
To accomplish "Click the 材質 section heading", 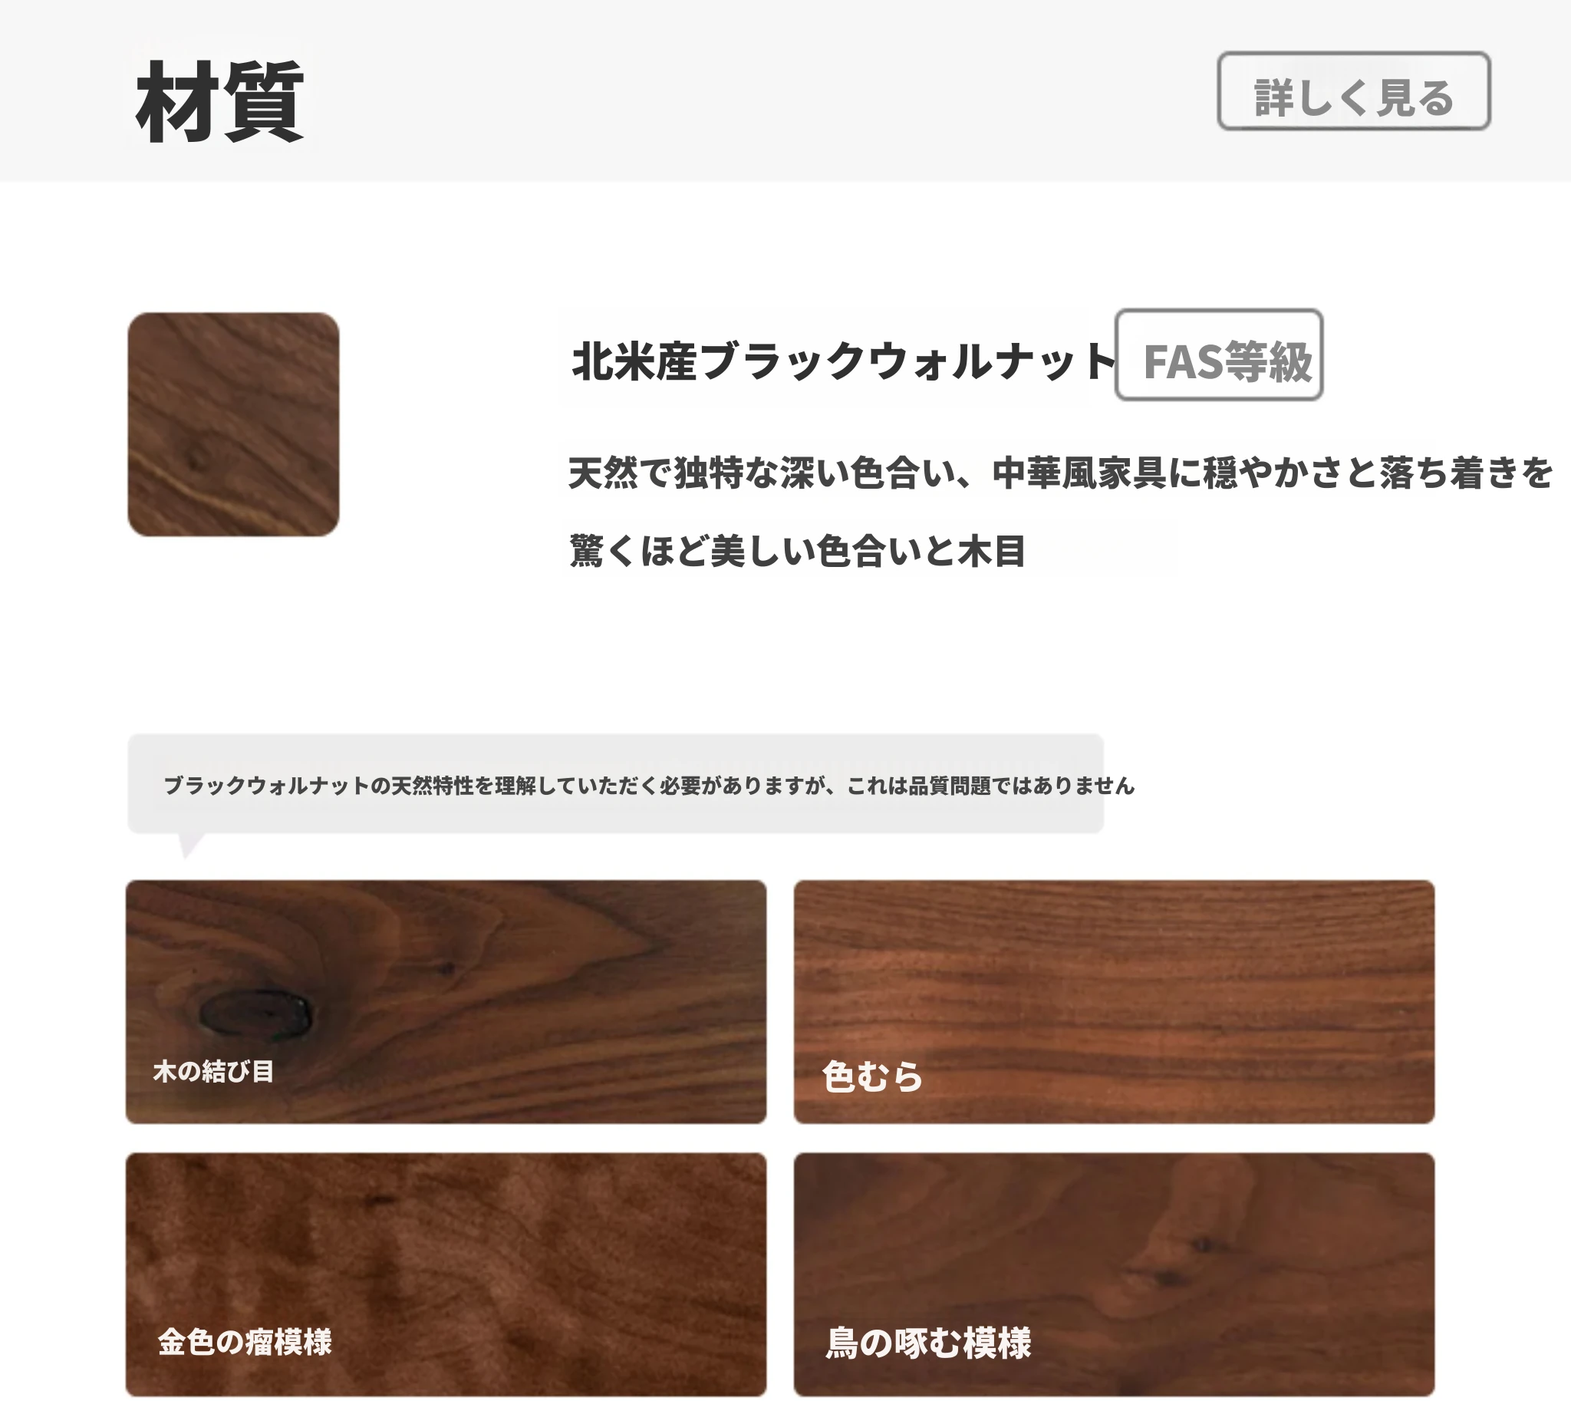I will 220,101.
